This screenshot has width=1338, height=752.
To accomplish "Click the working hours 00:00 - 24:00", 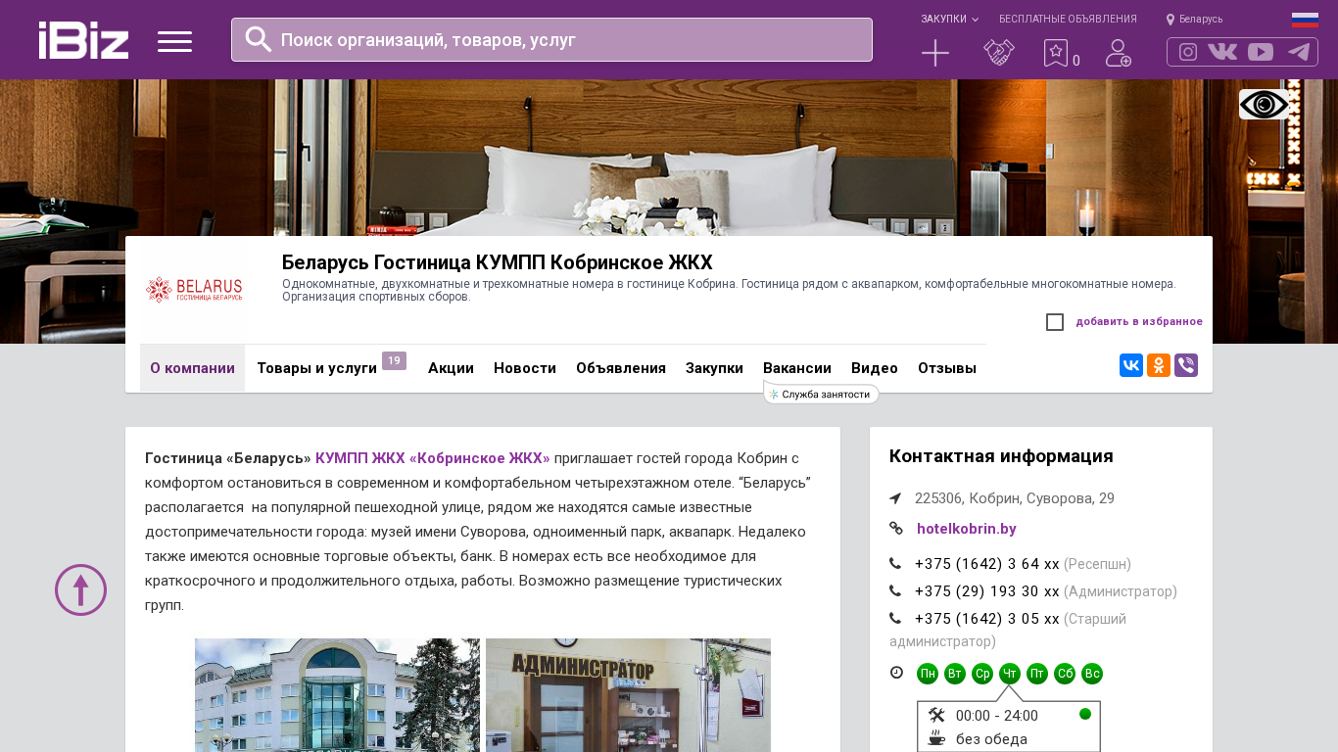I will point(997,716).
